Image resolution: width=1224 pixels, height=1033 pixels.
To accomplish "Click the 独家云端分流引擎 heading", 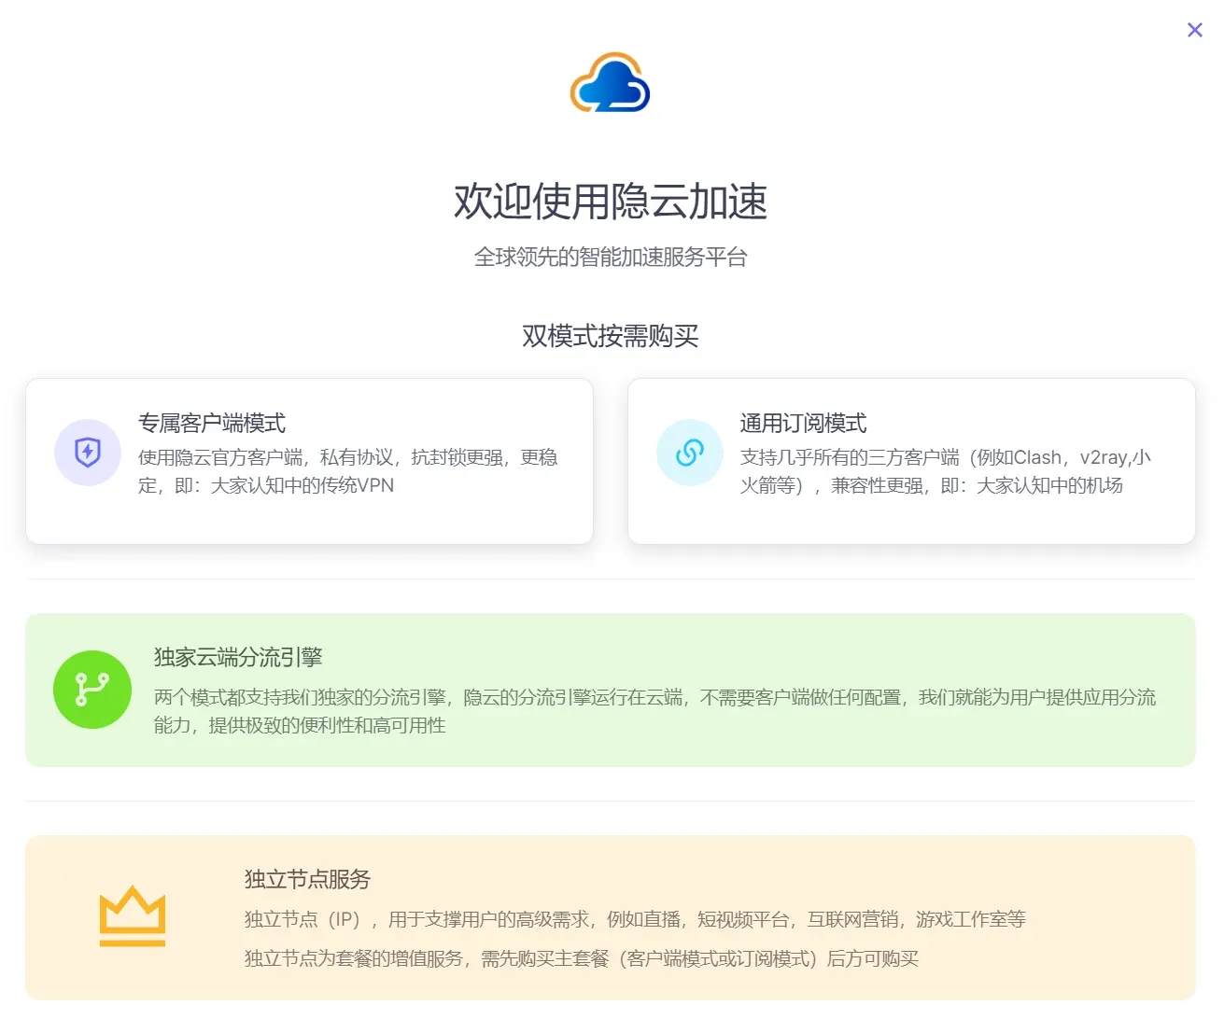I will tap(238, 657).
